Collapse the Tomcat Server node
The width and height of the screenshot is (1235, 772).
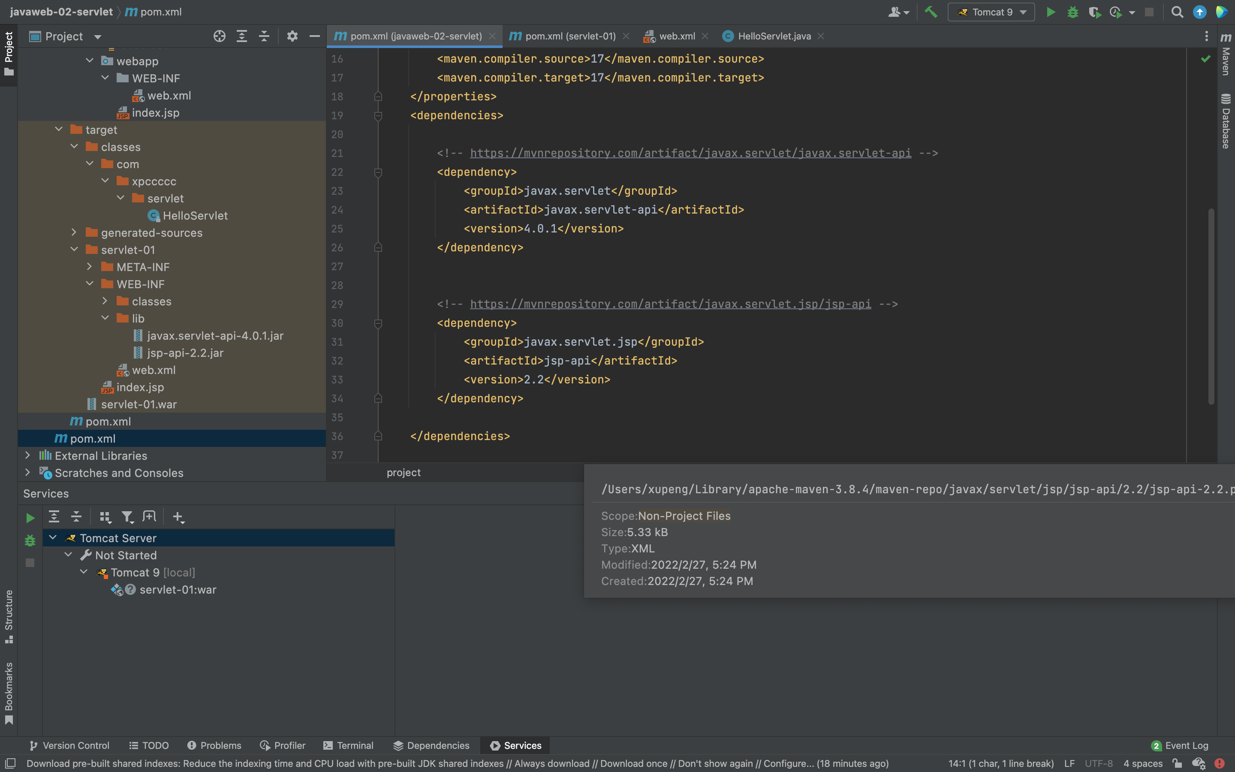click(53, 538)
